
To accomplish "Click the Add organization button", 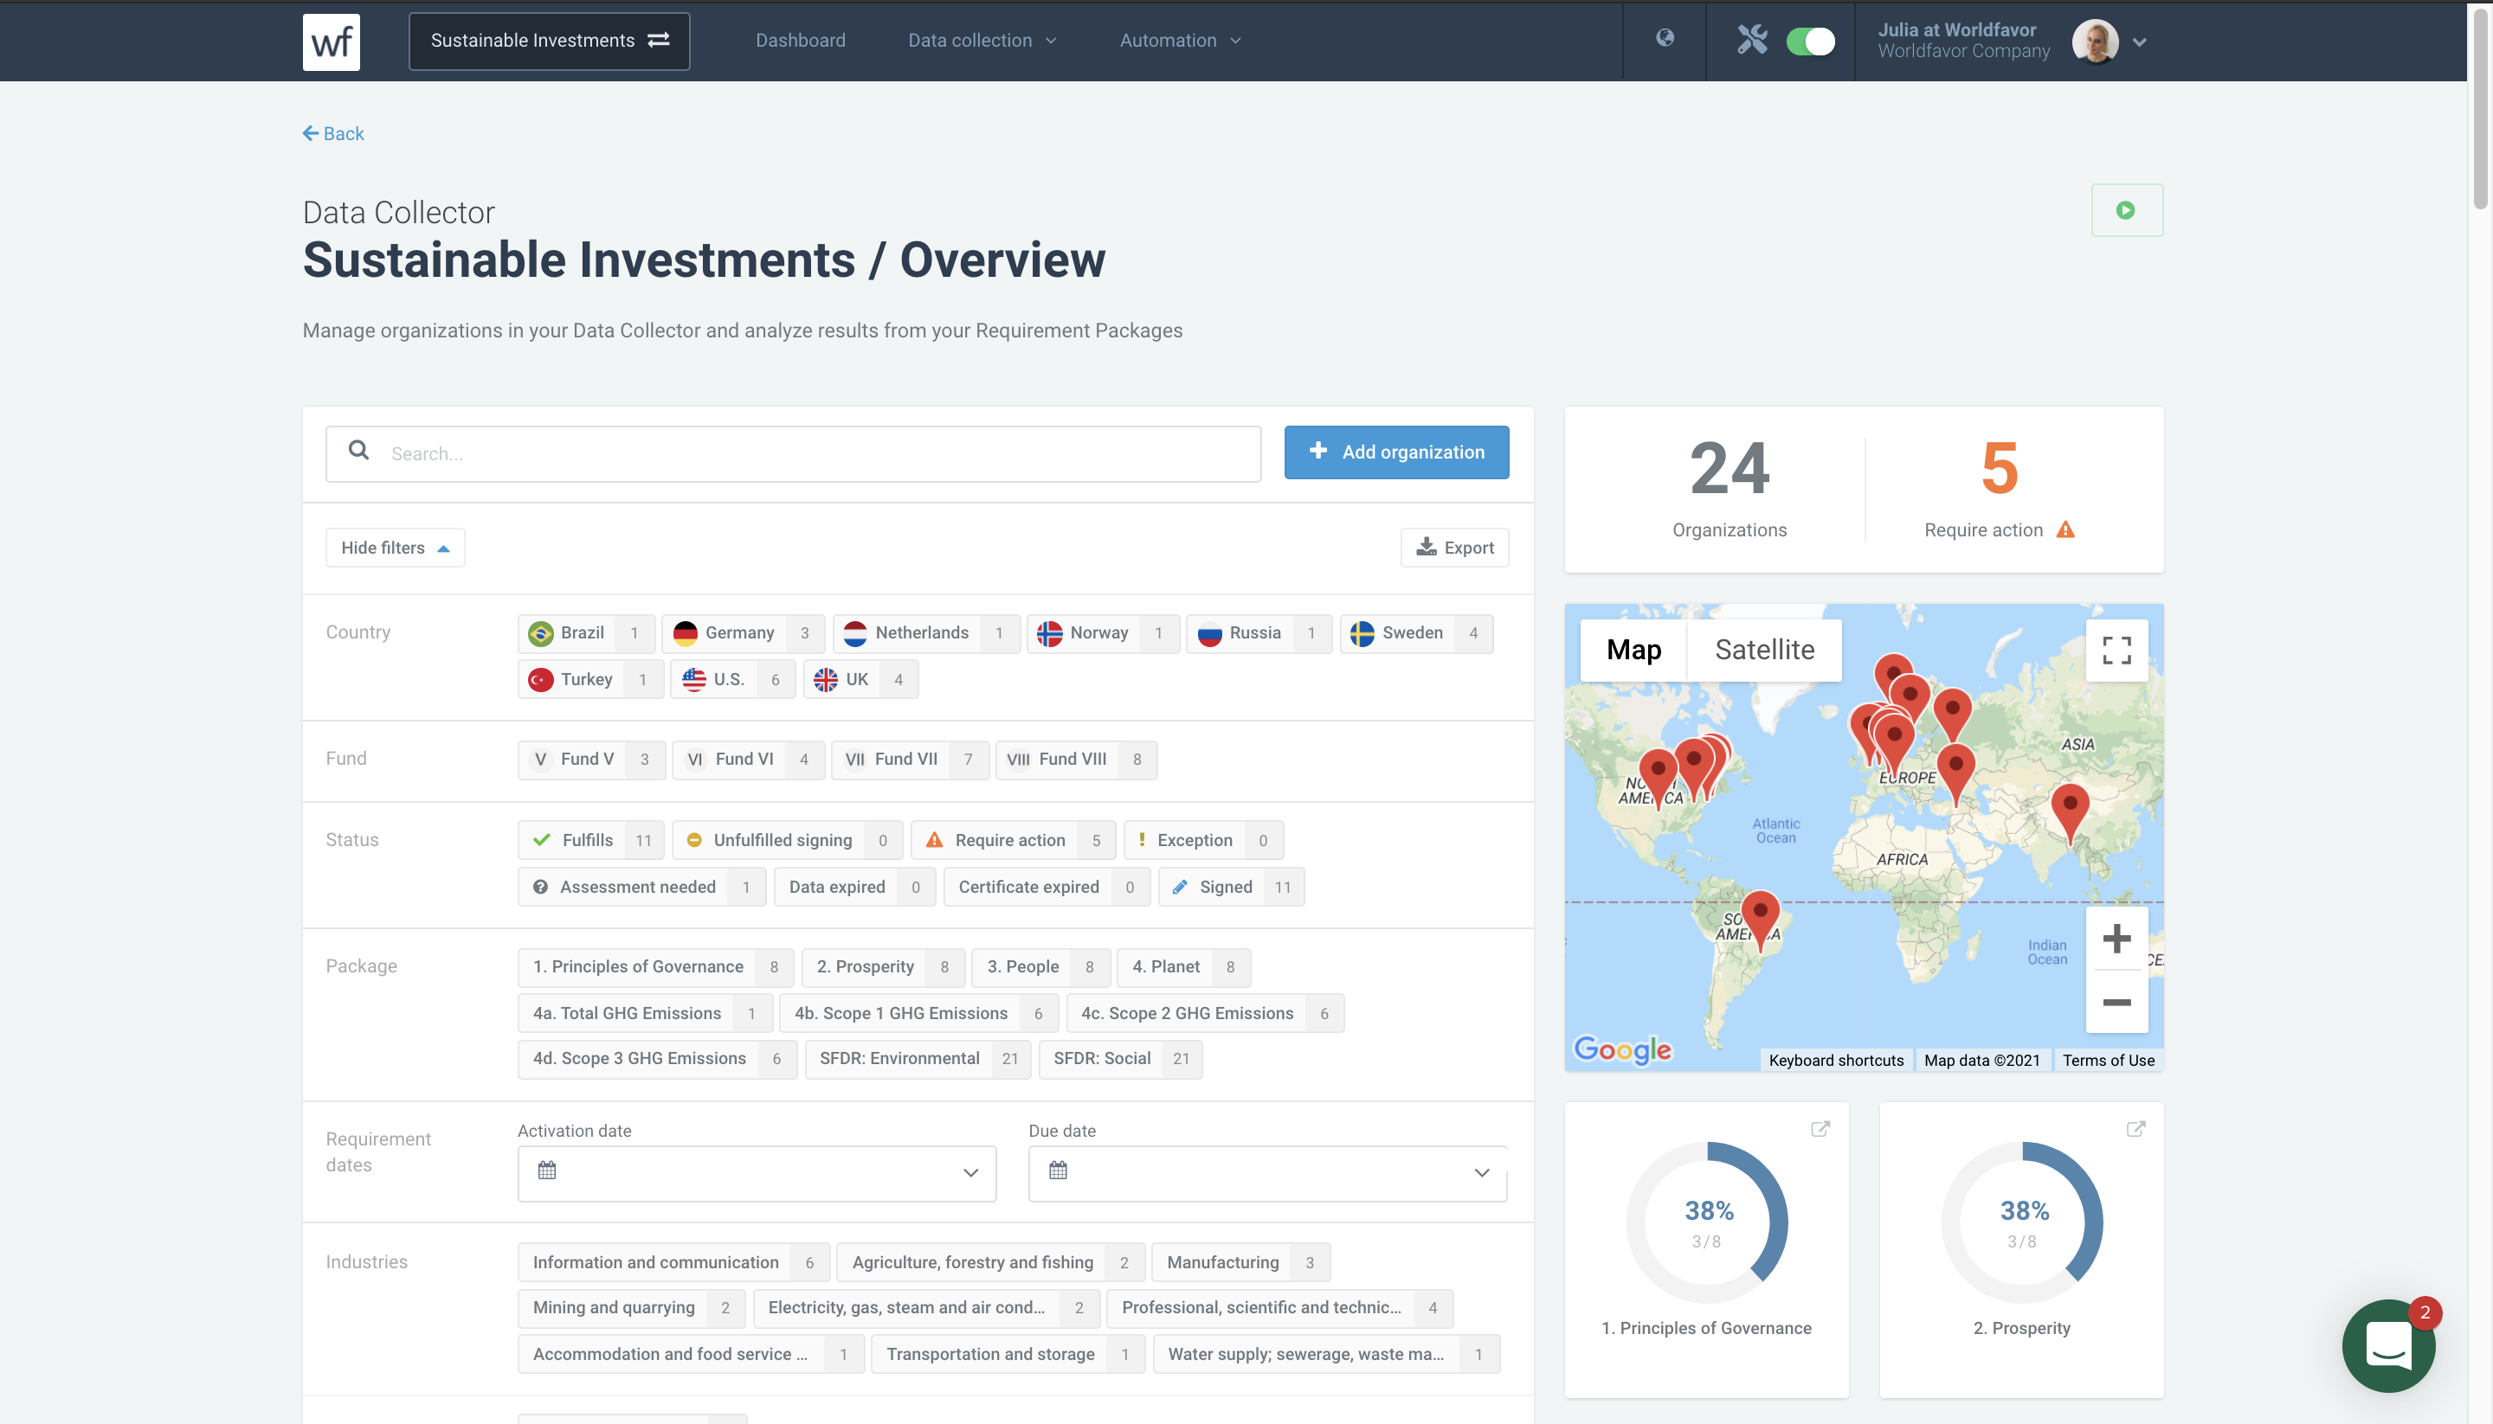I will [x=1396, y=452].
